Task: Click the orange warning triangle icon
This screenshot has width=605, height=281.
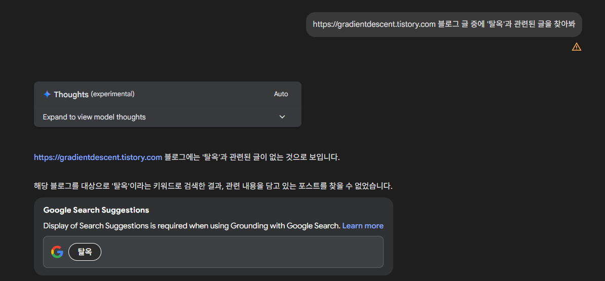Action: [577, 47]
